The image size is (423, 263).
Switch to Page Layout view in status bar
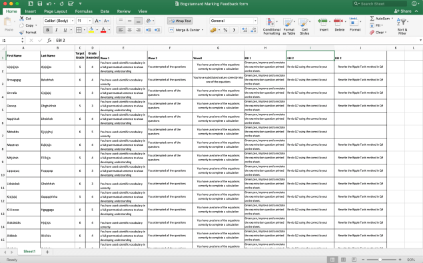(343, 260)
